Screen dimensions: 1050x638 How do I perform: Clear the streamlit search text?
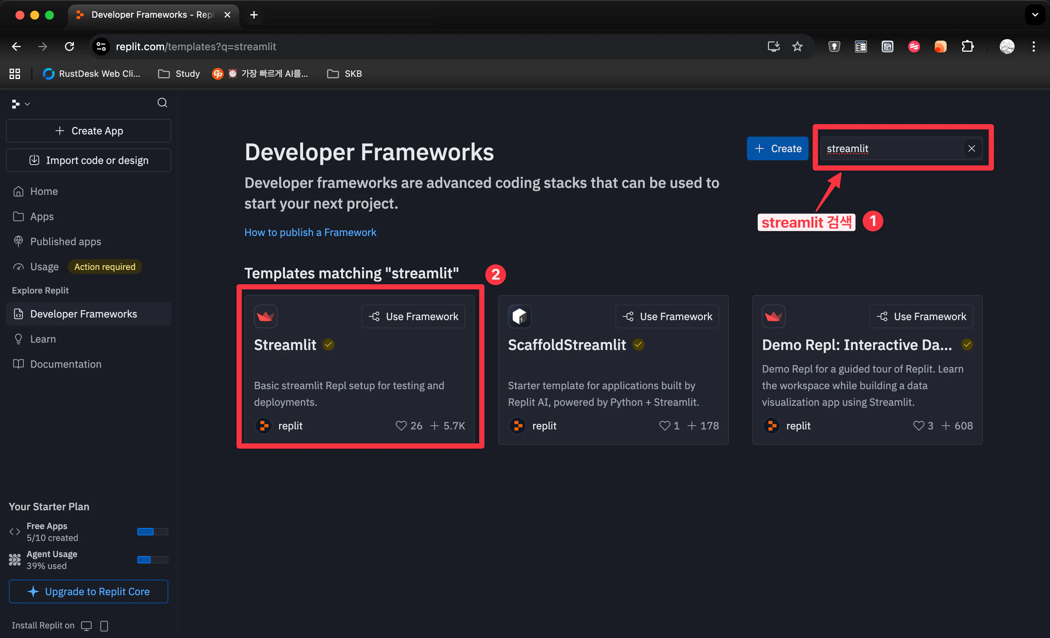coord(971,148)
